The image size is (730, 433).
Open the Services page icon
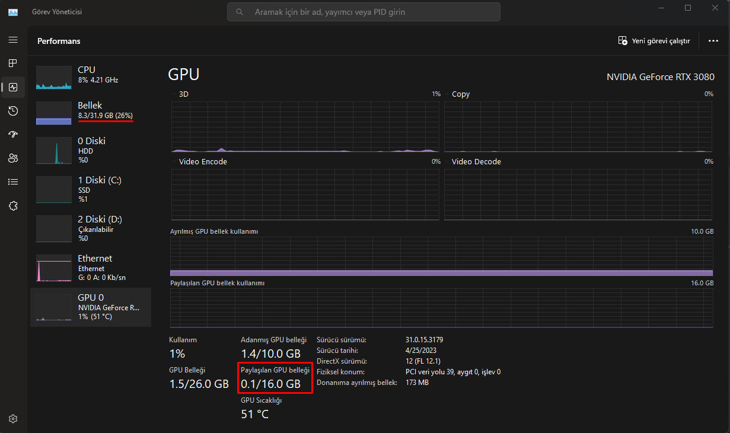[13, 206]
